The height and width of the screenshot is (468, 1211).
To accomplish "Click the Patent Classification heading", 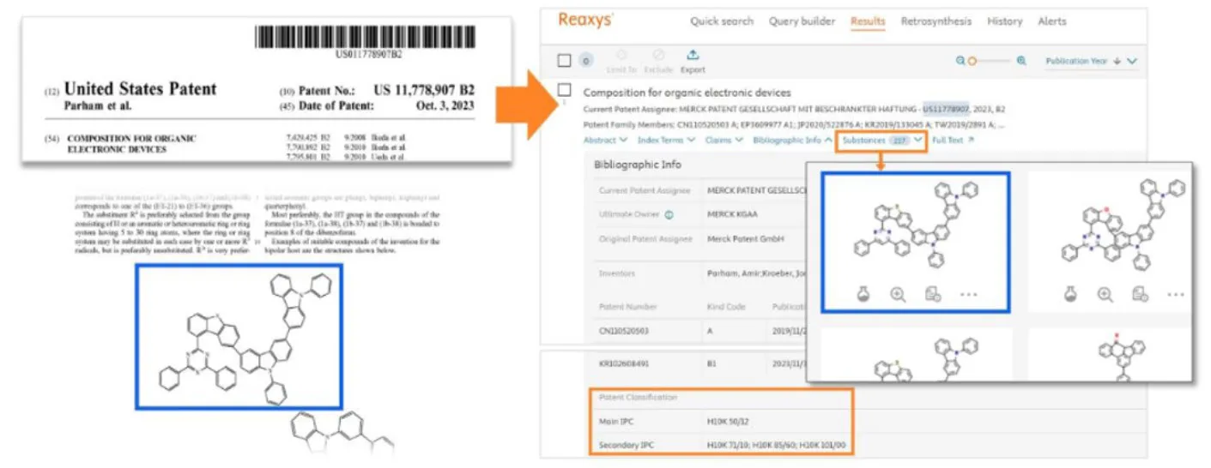I will [x=637, y=398].
